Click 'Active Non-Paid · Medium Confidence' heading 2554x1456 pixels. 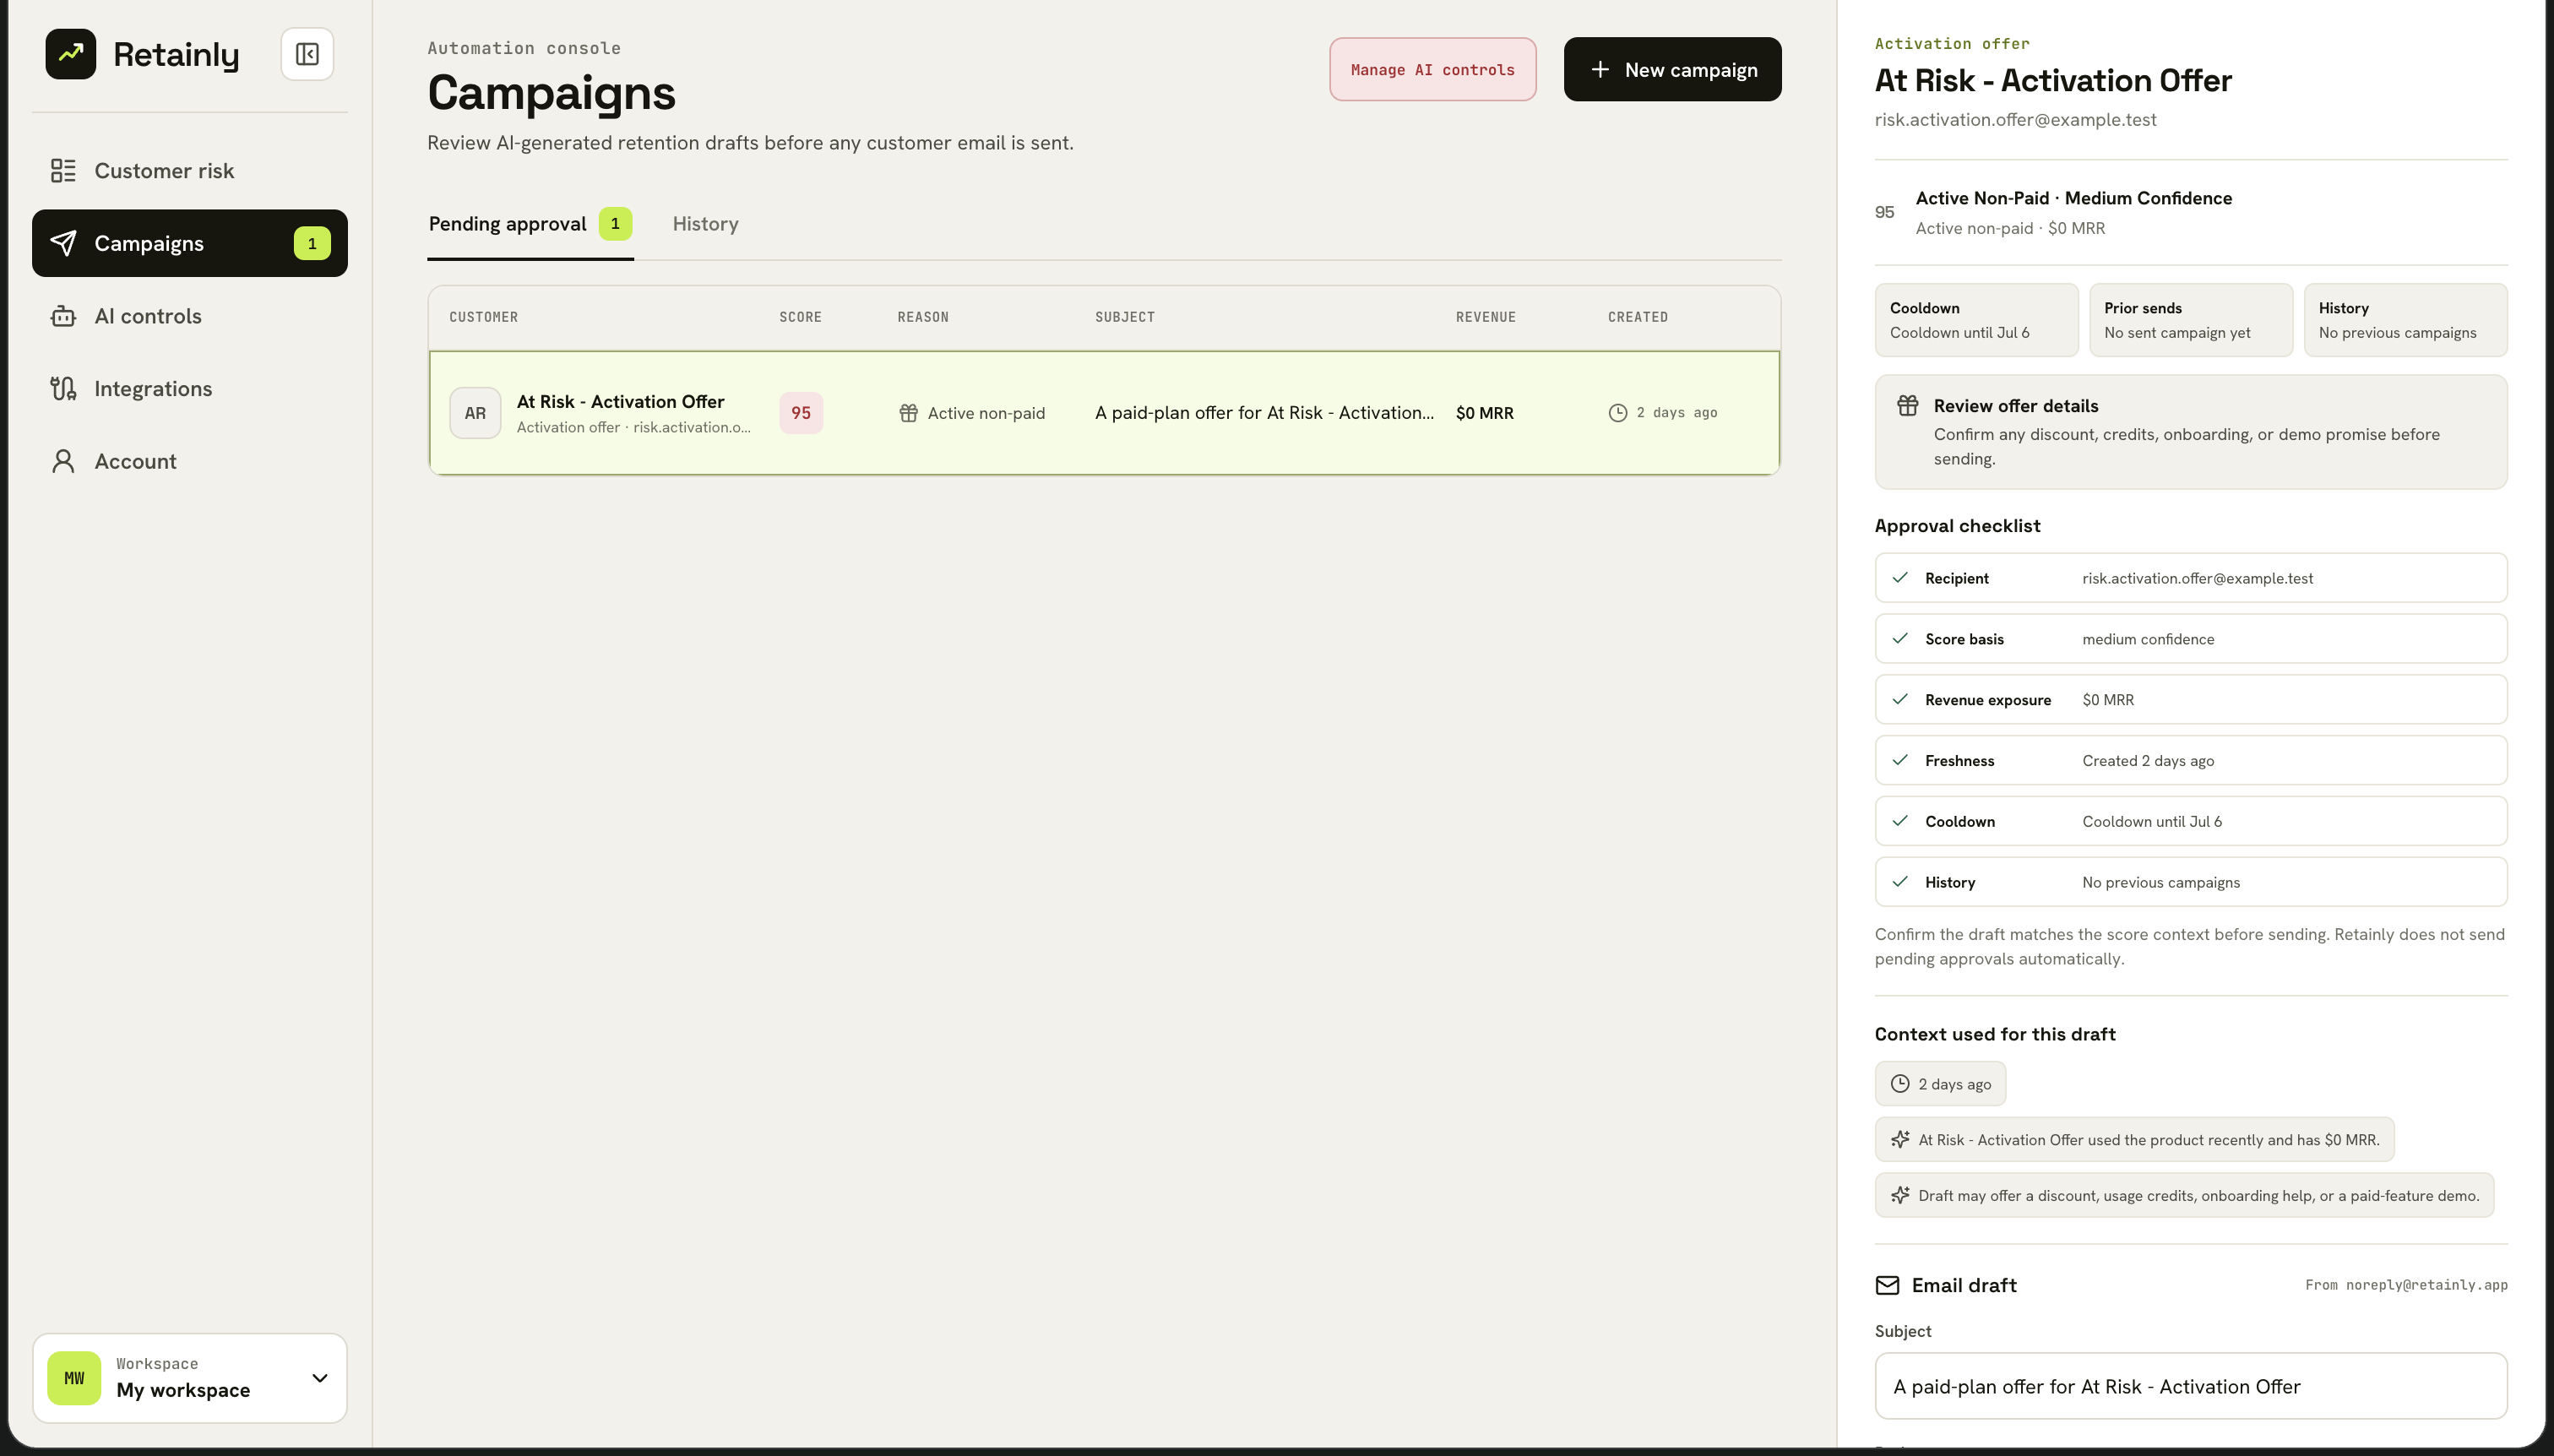2073,198
